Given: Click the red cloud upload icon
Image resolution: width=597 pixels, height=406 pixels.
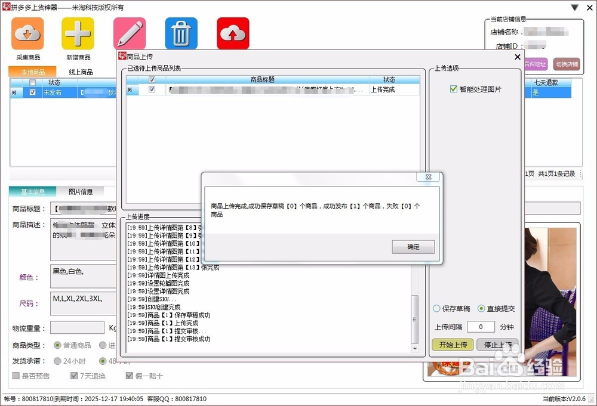Looking at the screenshot, I should tap(233, 33).
